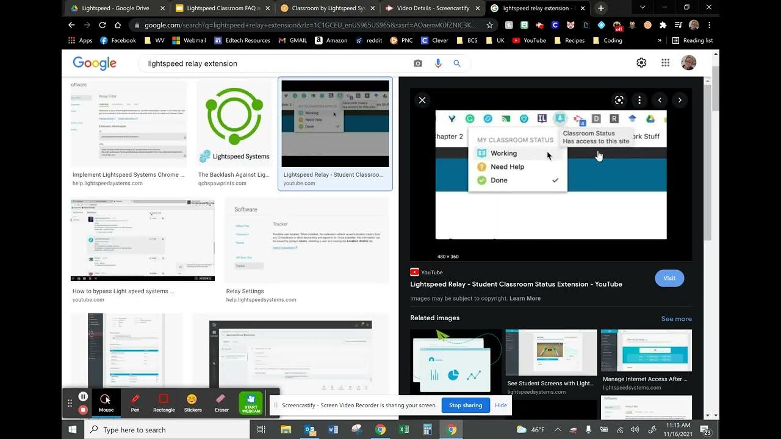Open Google search settings gear
Image resolution: width=781 pixels, height=439 pixels.
pyautogui.click(x=641, y=63)
